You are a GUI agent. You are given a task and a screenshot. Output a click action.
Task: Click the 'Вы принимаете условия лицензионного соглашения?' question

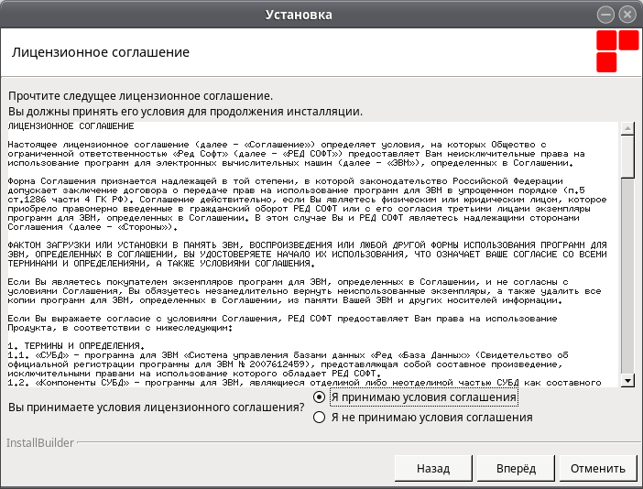pyautogui.click(x=157, y=407)
